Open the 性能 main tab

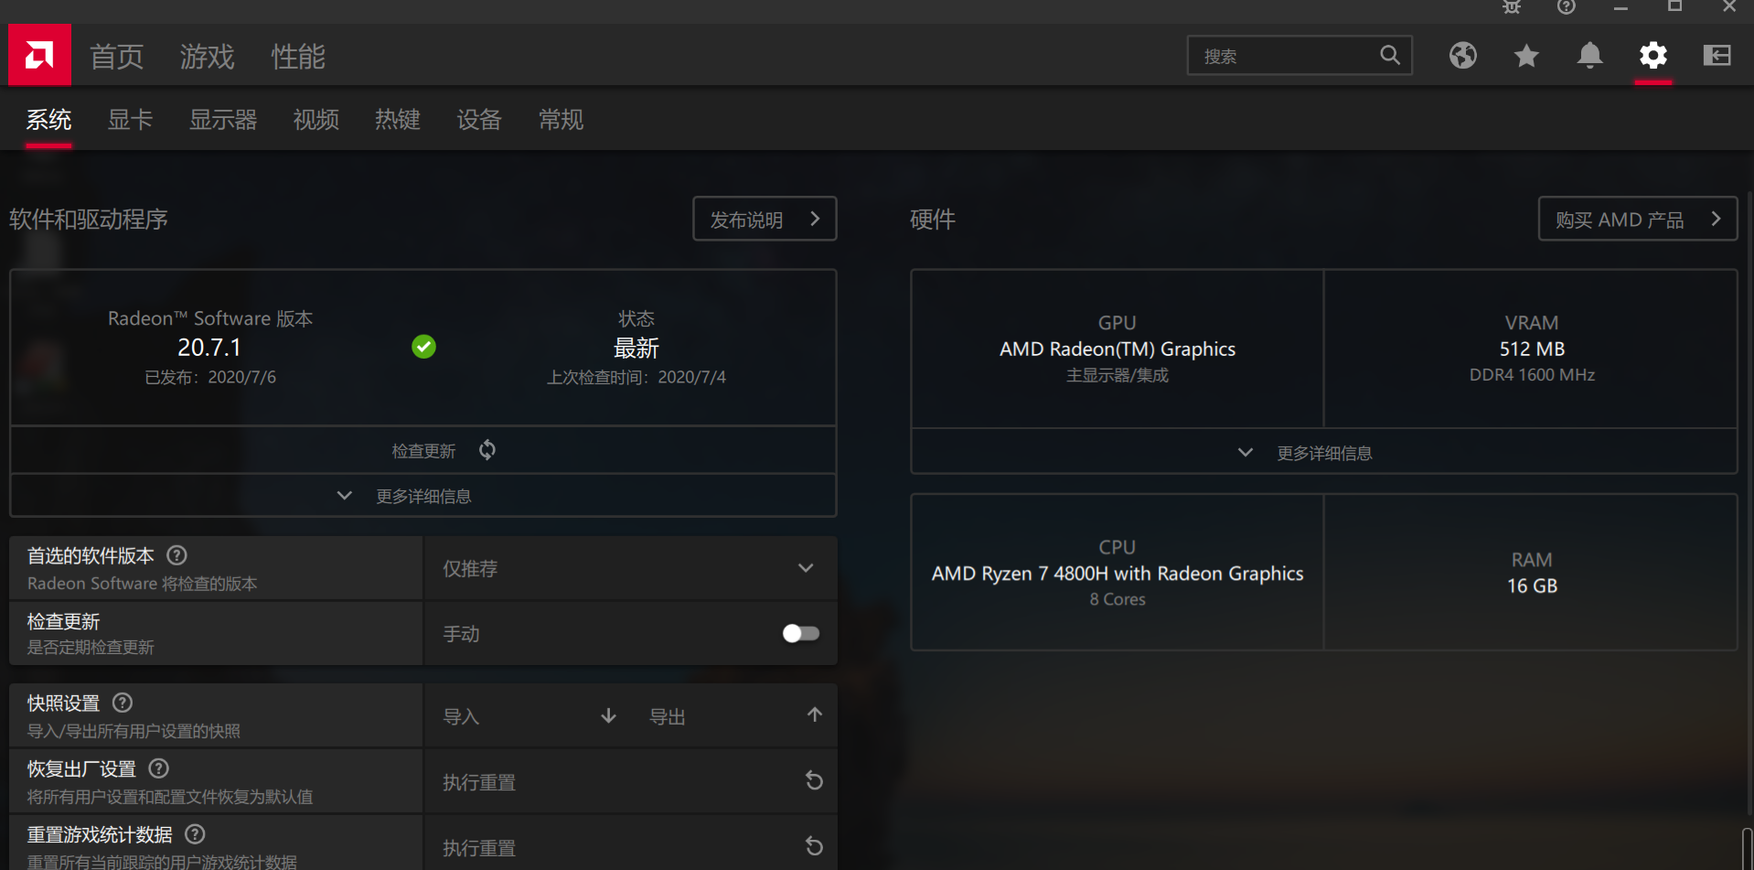tap(298, 57)
